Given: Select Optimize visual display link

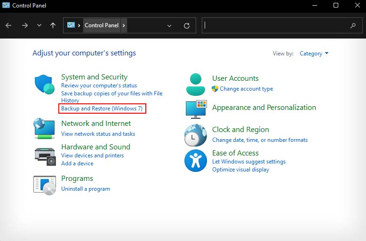Looking at the screenshot, I should 241,170.
